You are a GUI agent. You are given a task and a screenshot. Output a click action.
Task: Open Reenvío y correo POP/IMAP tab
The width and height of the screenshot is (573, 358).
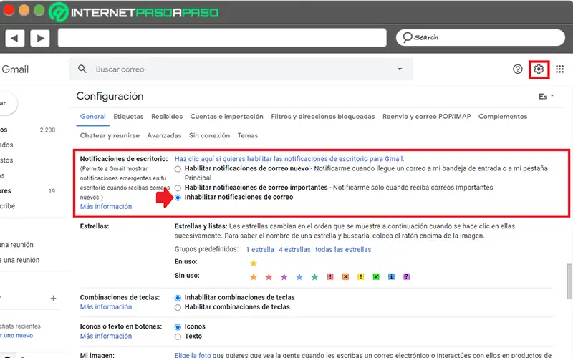coord(426,117)
